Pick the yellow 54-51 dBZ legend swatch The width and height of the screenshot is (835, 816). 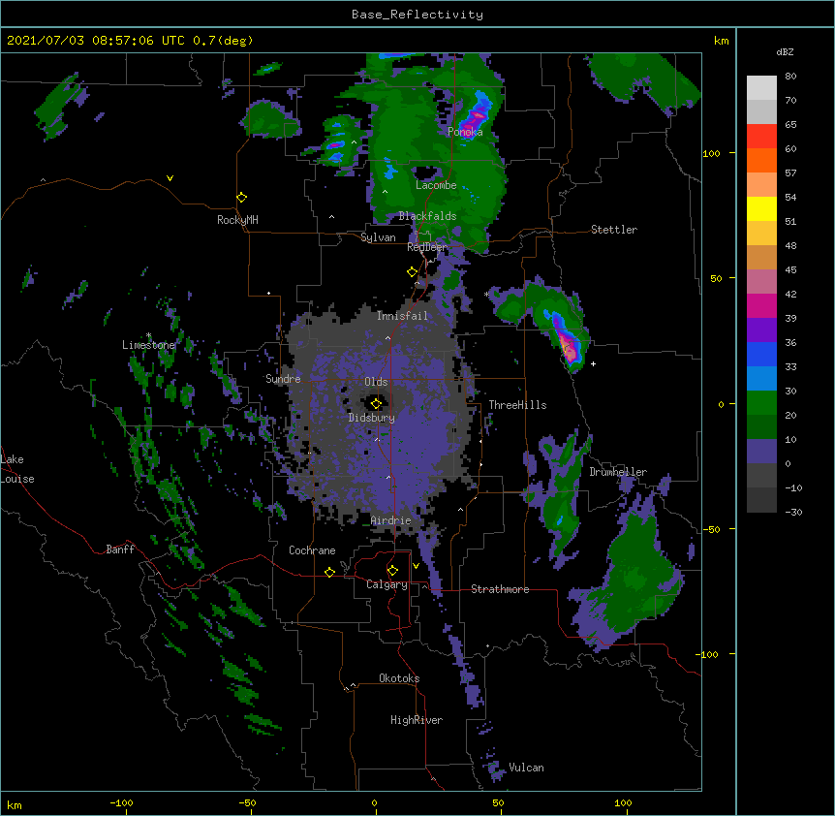761,208
